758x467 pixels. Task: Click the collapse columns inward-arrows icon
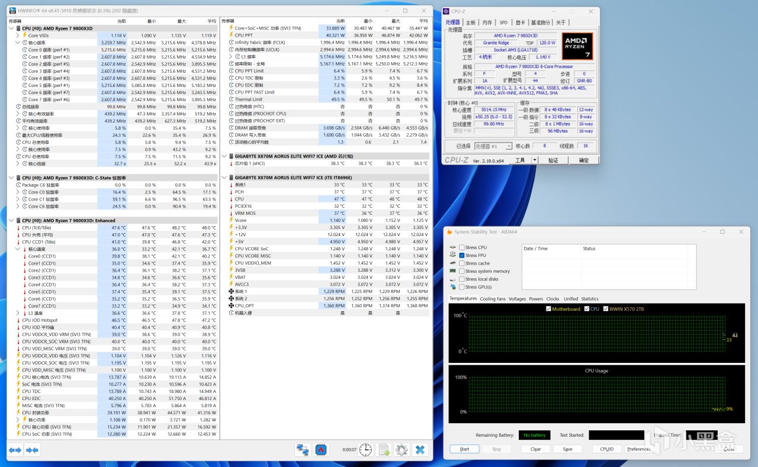(32, 450)
